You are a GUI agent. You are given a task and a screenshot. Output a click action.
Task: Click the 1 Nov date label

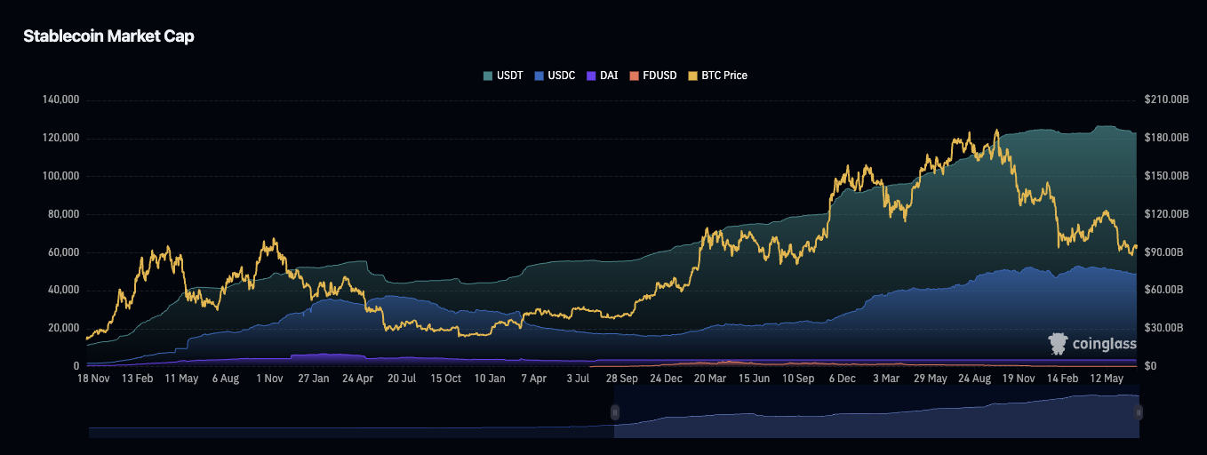(x=269, y=379)
